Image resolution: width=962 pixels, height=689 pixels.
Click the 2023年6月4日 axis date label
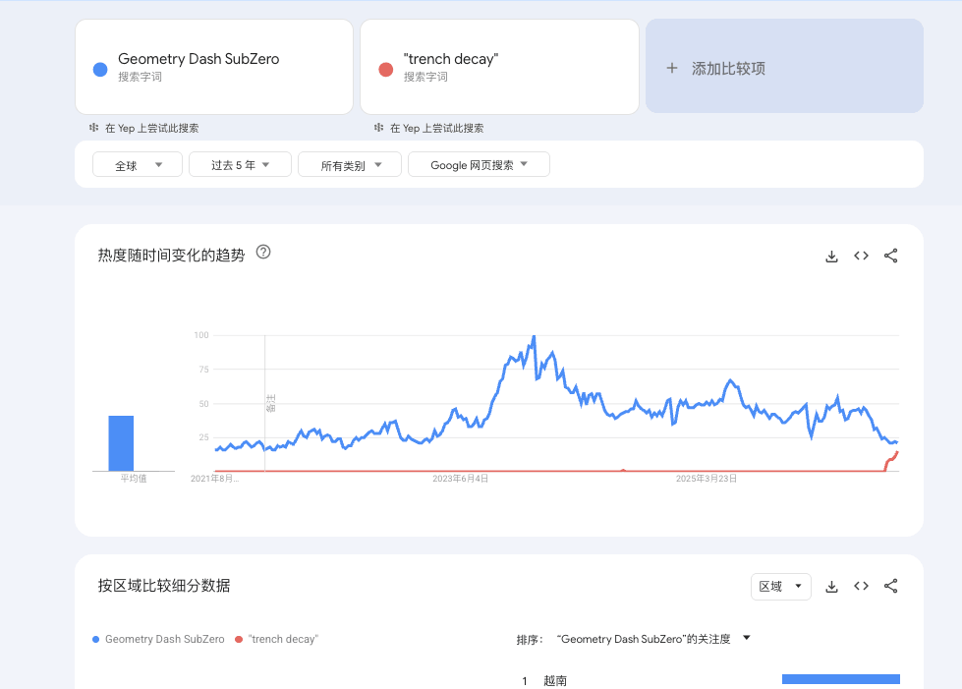460,479
